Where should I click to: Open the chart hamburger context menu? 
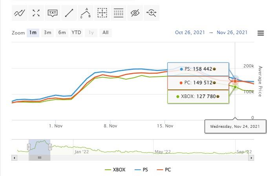click(261, 33)
